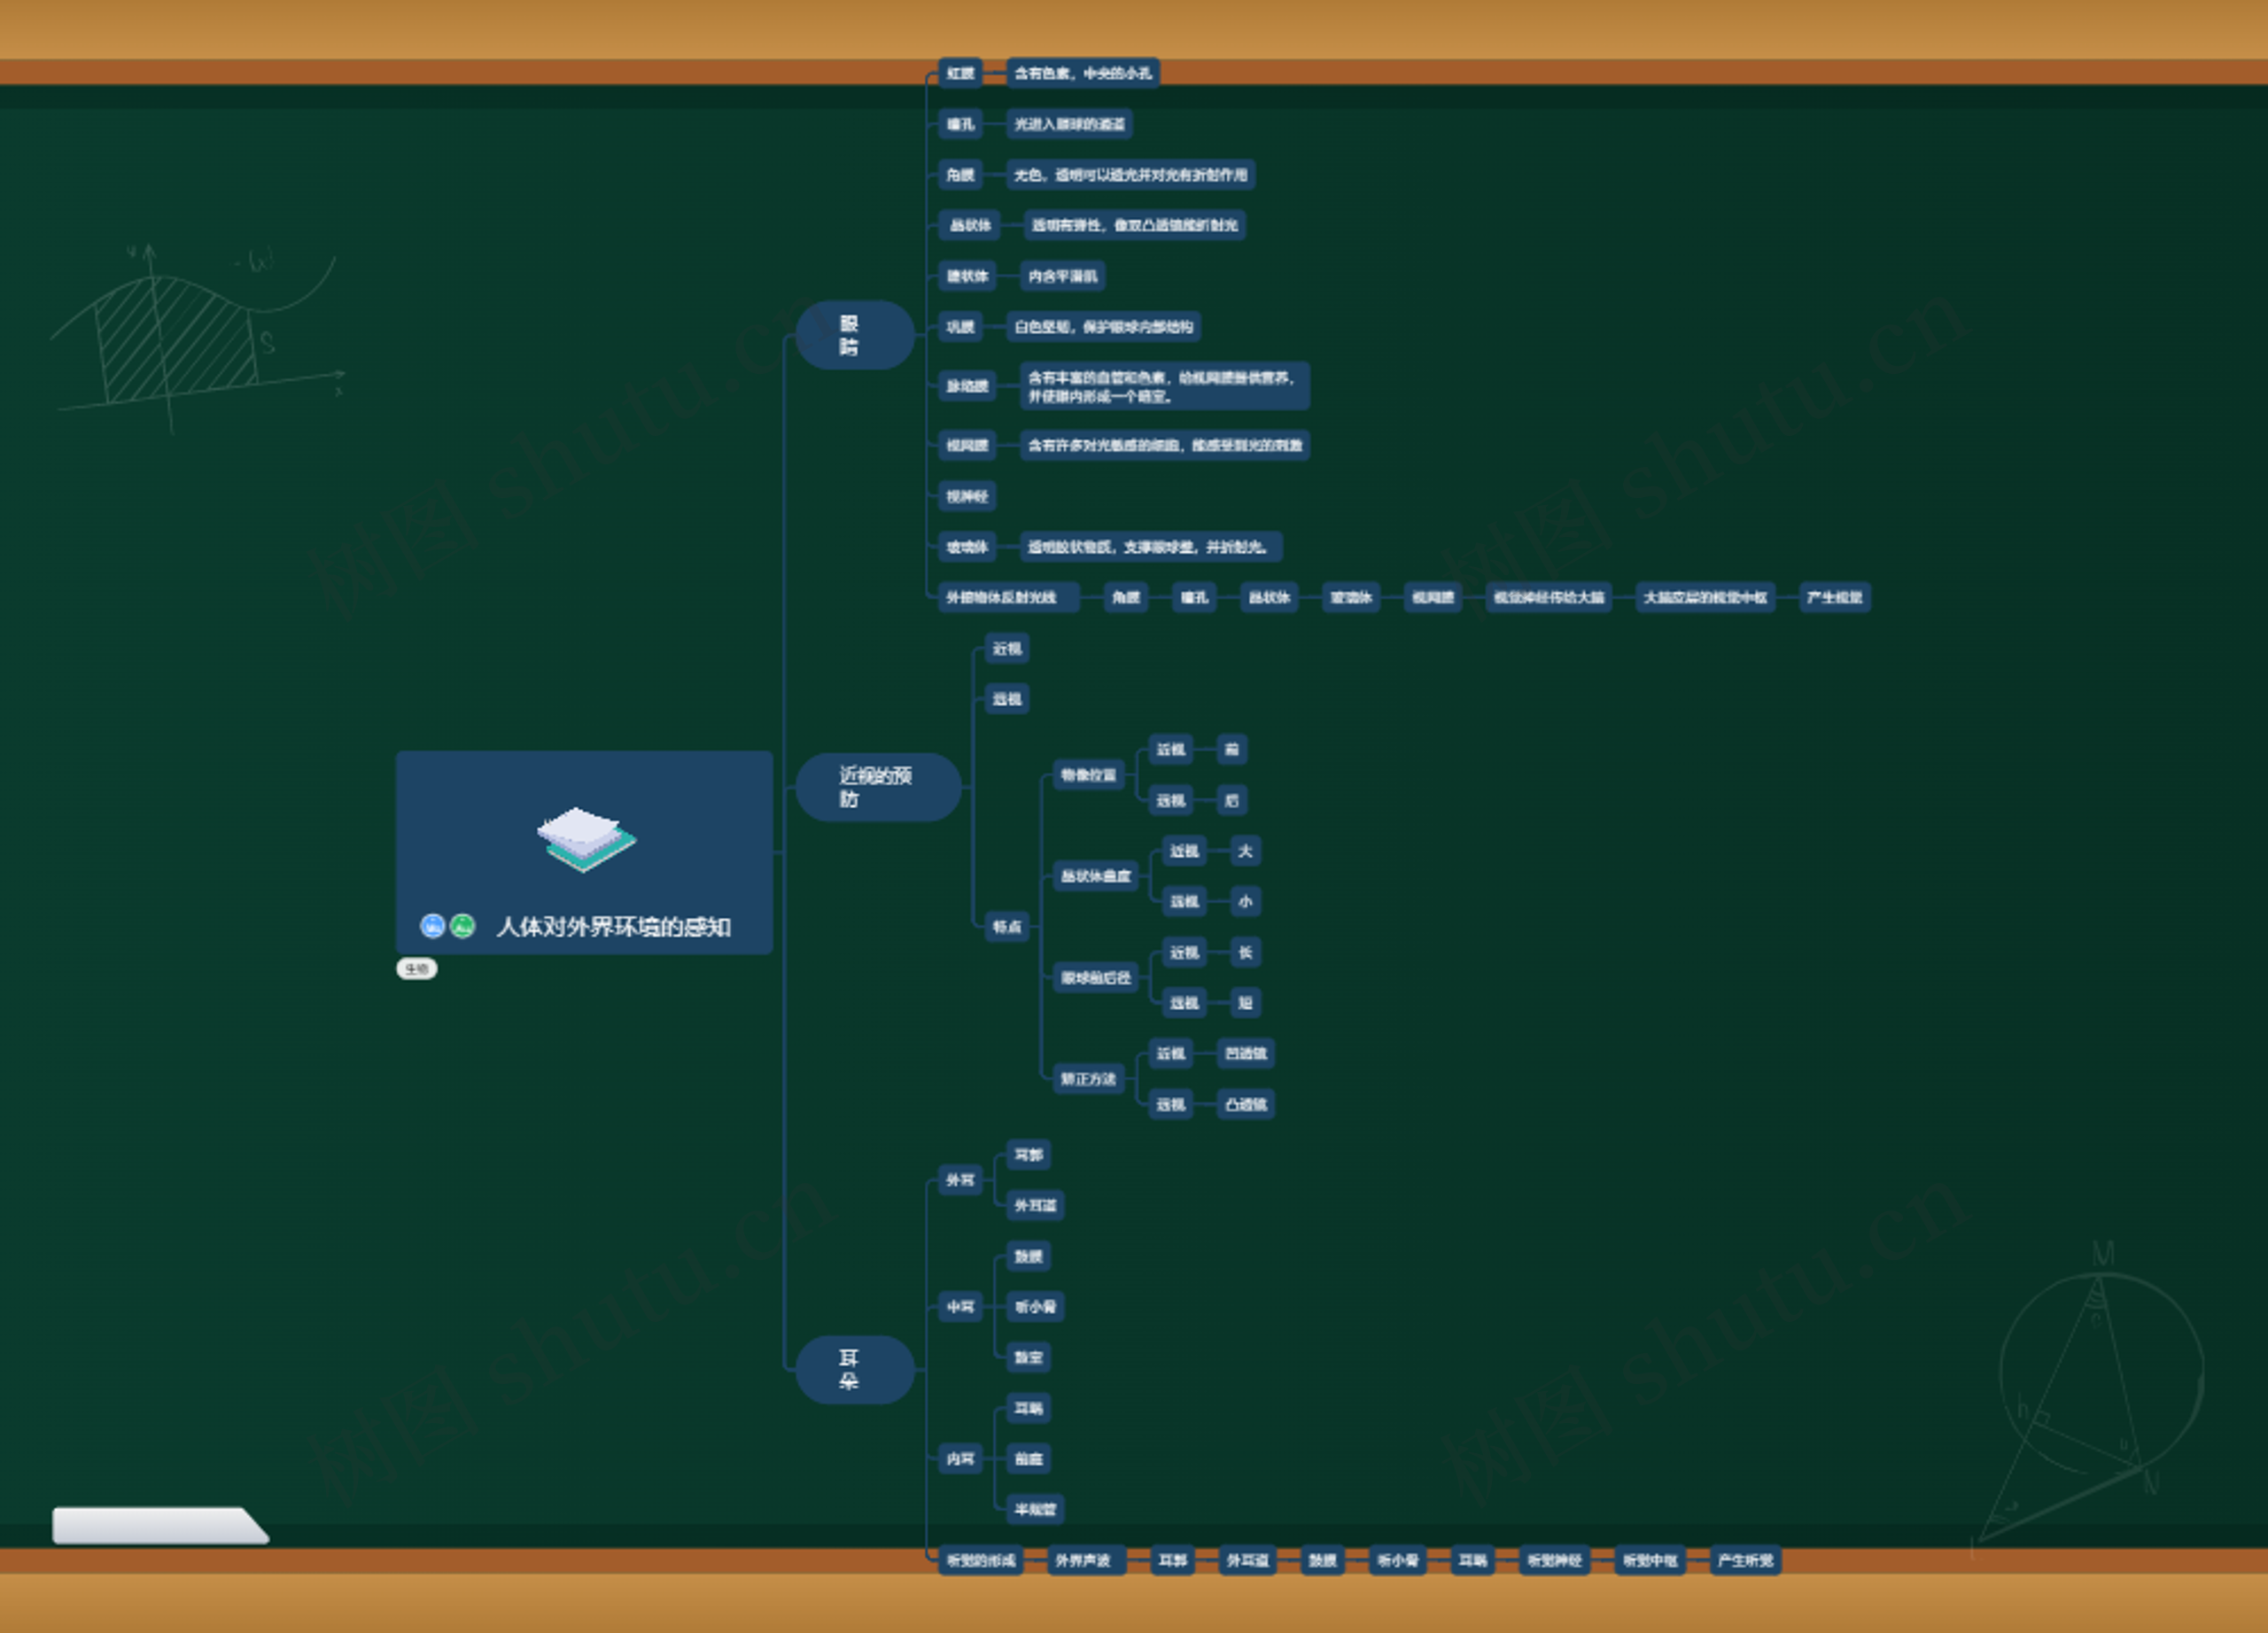The width and height of the screenshot is (2268, 1633).
Task: Click the 产生视觉 node
Action: coord(1833,597)
